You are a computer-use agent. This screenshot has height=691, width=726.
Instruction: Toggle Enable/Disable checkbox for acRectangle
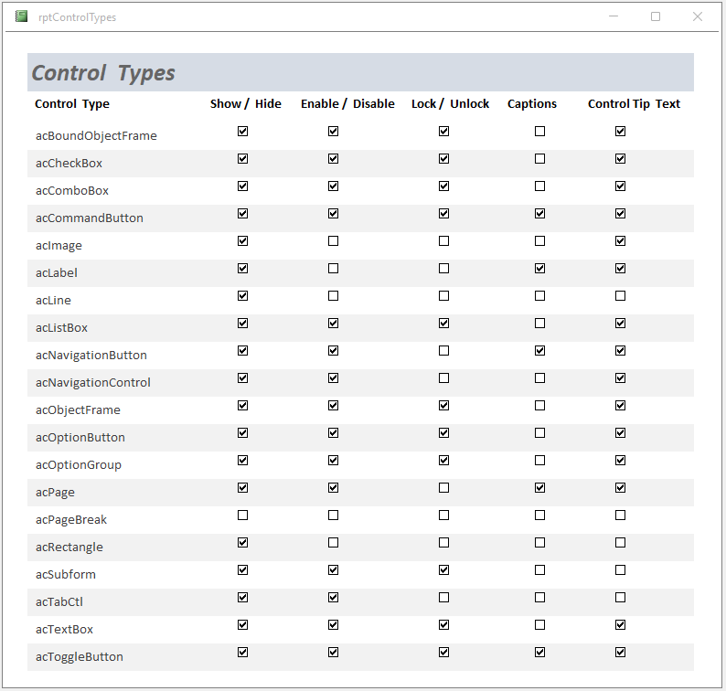pyautogui.click(x=333, y=542)
